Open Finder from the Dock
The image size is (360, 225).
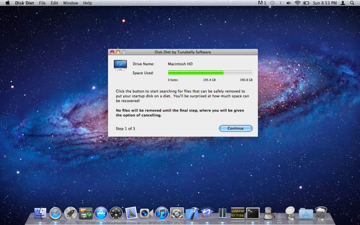(x=40, y=213)
